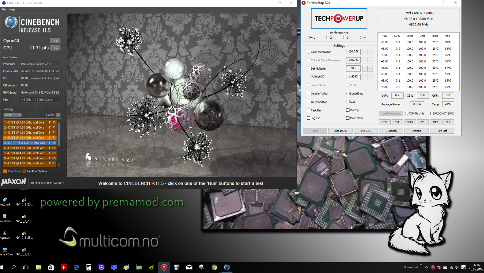Click the taskbar Search magnifier

coord(13,267)
